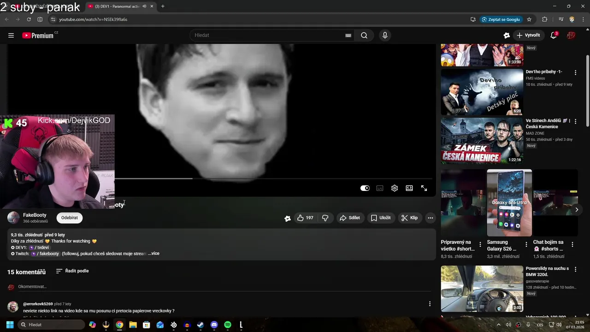Click install/cast icon in address bar
Screen dimensions: 590x332
473,19
